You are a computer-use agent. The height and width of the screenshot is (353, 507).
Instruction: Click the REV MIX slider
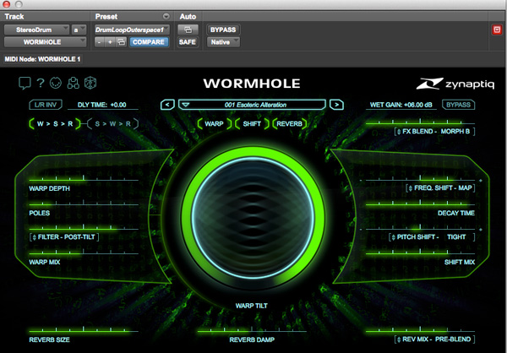point(420,330)
